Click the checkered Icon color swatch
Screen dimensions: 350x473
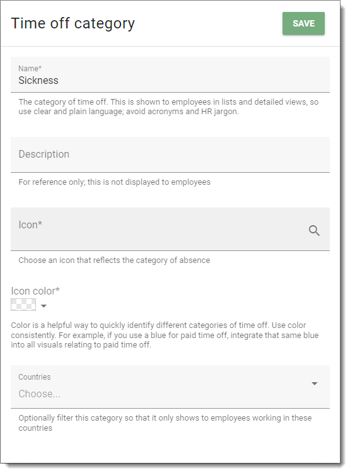23,305
